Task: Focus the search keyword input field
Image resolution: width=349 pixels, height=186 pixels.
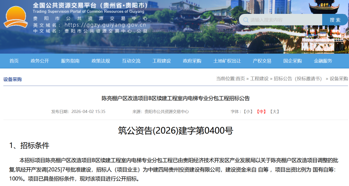Action: pyautogui.click(x=284, y=20)
